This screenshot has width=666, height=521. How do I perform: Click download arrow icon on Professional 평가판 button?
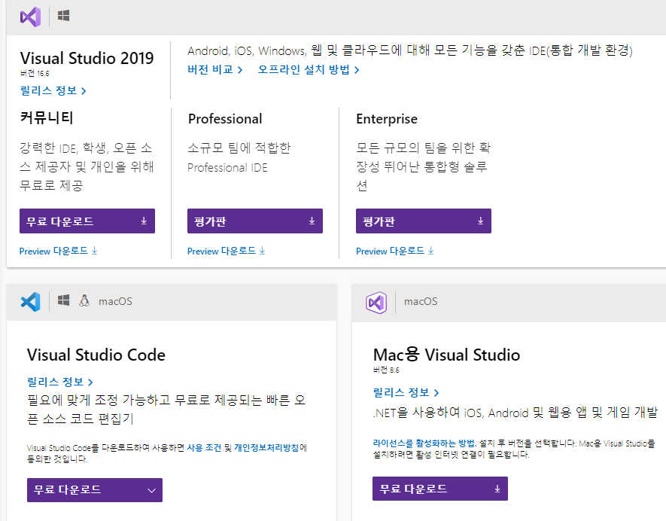[x=312, y=221]
